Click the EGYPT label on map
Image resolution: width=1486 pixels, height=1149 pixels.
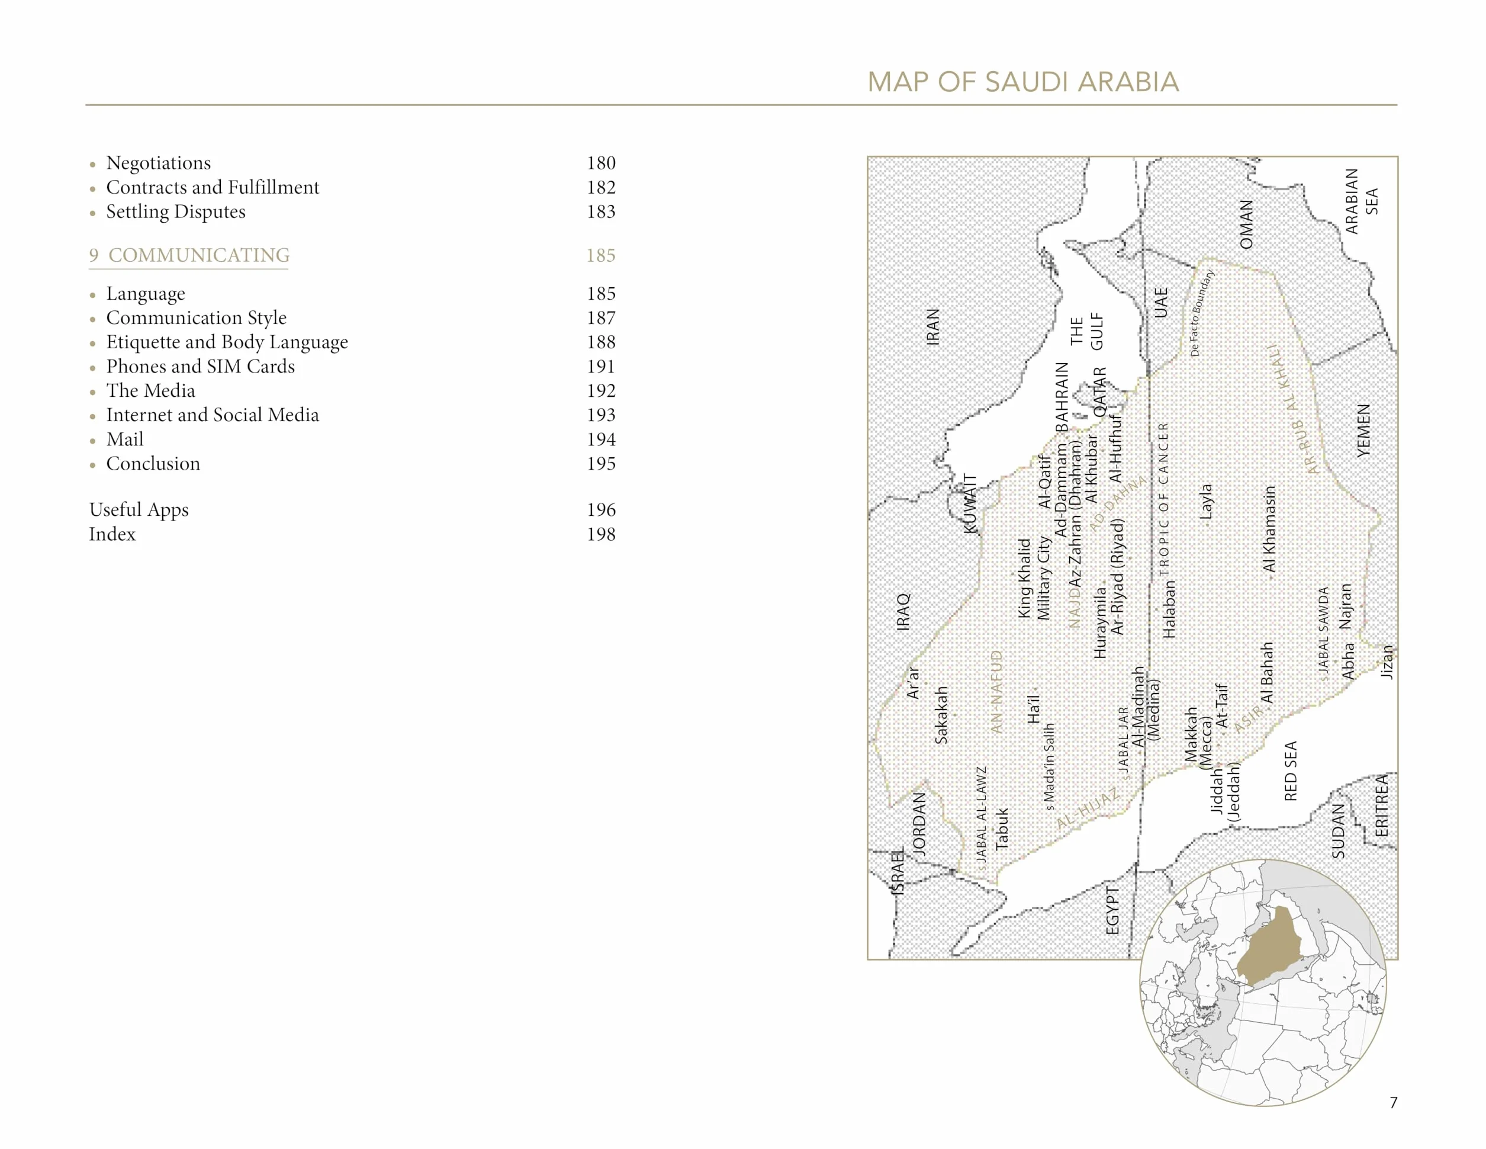[x=1112, y=911]
